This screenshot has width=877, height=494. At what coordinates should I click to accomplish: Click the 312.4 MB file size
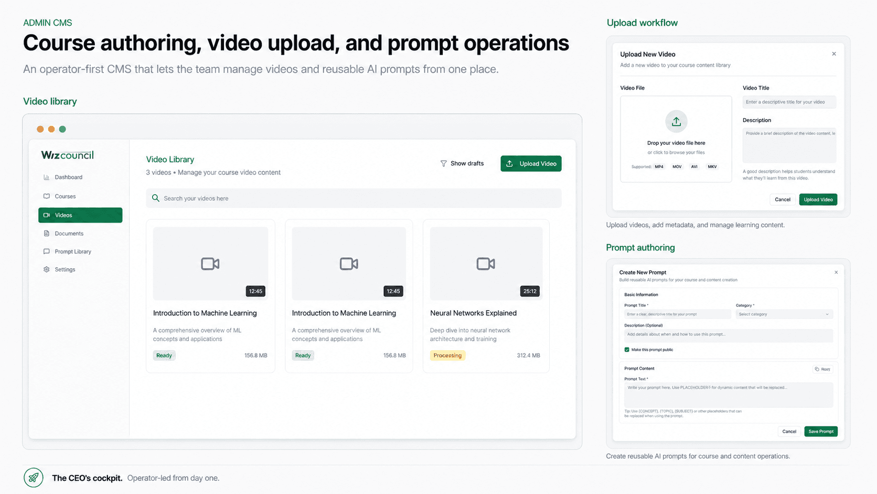coord(528,355)
